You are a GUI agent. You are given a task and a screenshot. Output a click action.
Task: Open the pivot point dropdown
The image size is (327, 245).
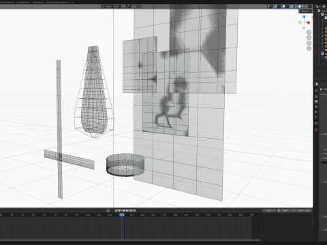(x=119, y=6)
